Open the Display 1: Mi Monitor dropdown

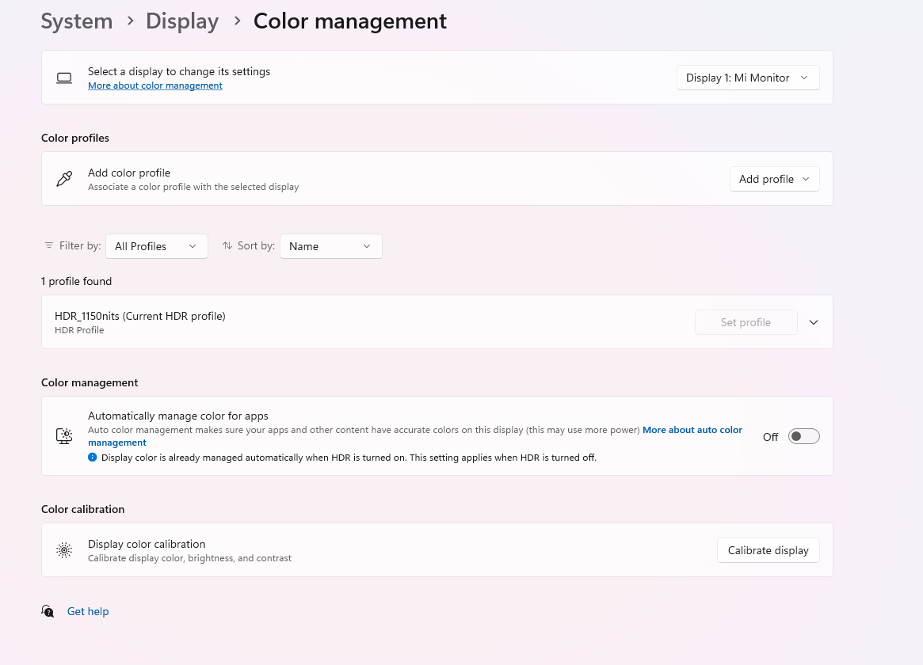pyautogui.click(x=748, y=78)
